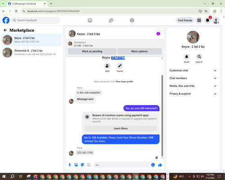Screen dimensions: 225x180
Task: Open the Facebook logo home link
Action: [6, 20]
